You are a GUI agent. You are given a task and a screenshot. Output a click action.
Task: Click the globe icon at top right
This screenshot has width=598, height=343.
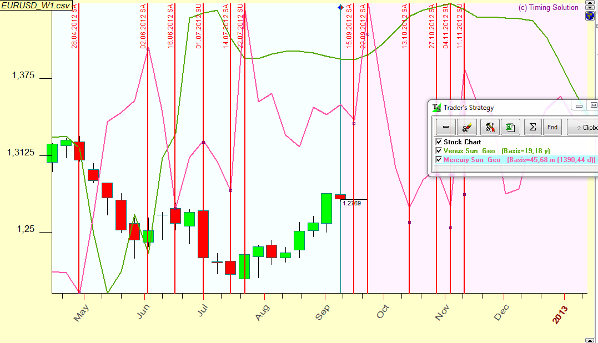tap(590, 16)
